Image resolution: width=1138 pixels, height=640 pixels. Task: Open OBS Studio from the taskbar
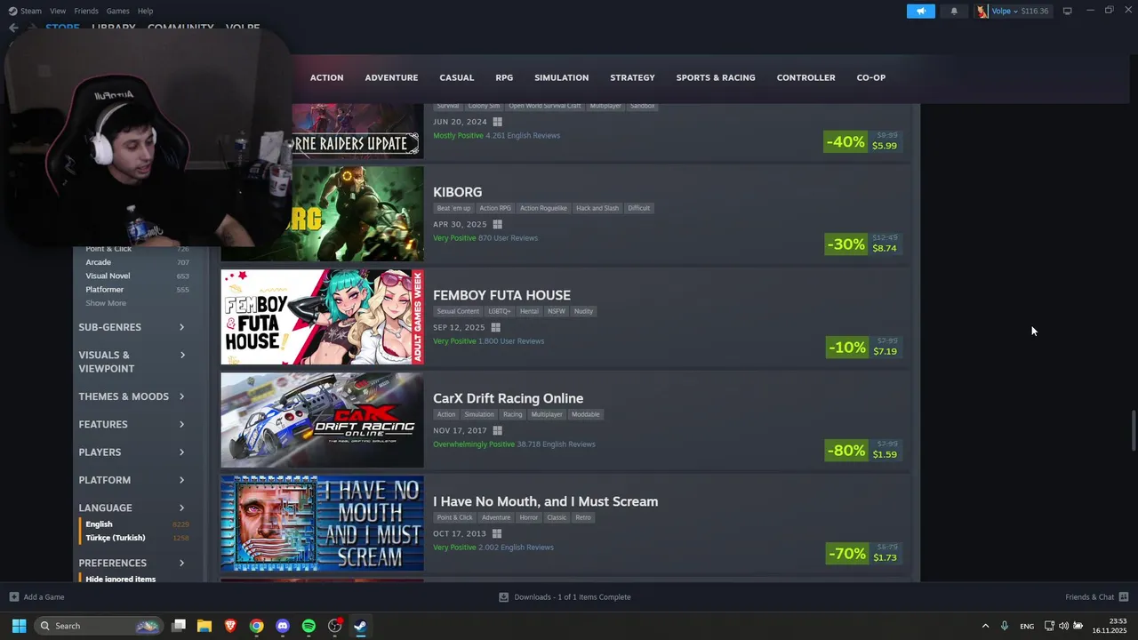click(335, 626)
